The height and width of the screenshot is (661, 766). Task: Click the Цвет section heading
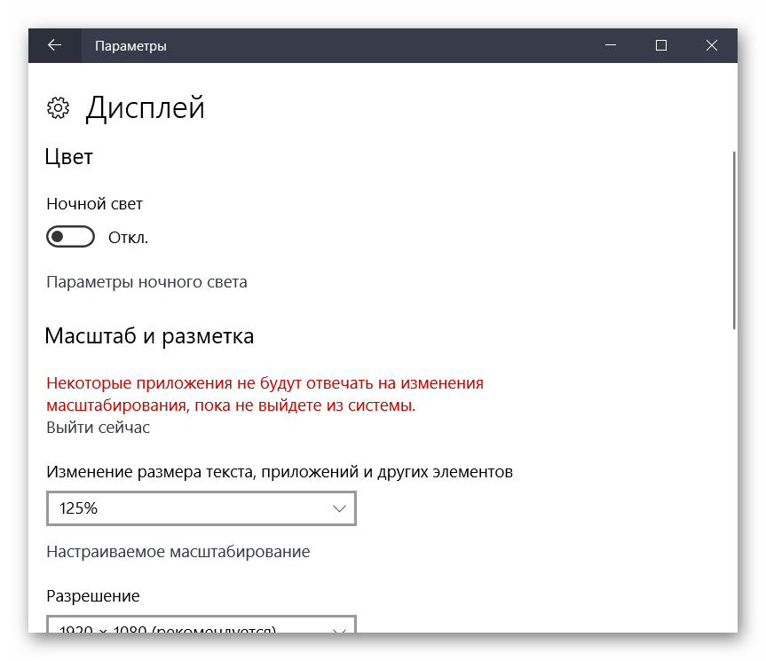coord(69,157)
